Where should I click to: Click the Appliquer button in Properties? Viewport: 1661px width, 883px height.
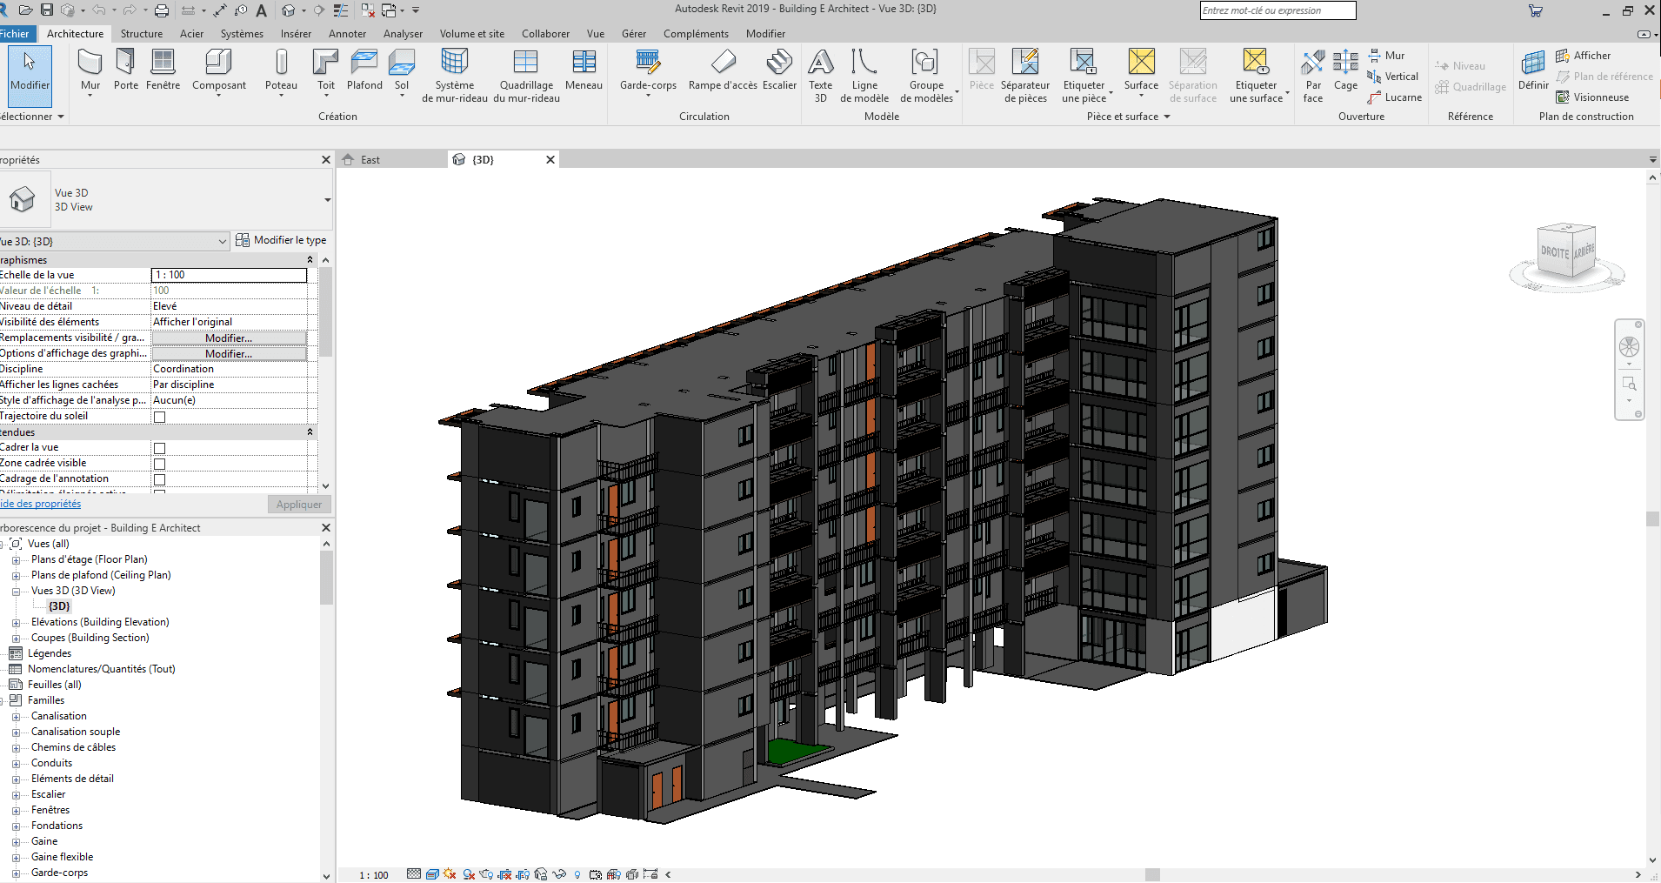tap(298, 504)
